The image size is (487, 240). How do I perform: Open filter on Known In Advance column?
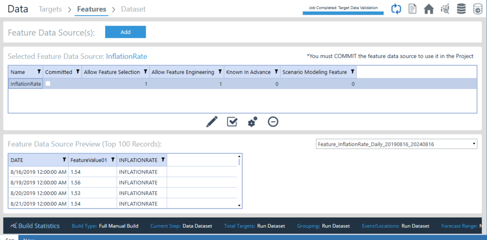276,72
